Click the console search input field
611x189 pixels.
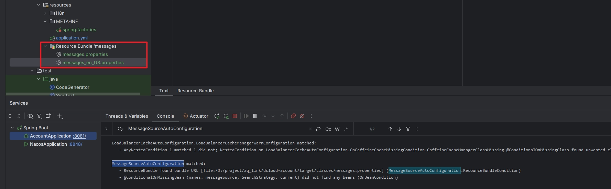pos(217,129)
